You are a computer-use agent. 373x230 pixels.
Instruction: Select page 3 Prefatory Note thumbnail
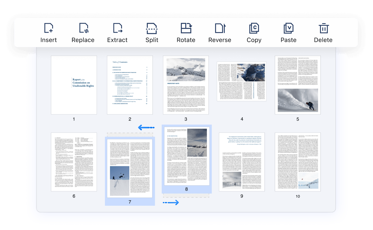click(x=186, y=85)
